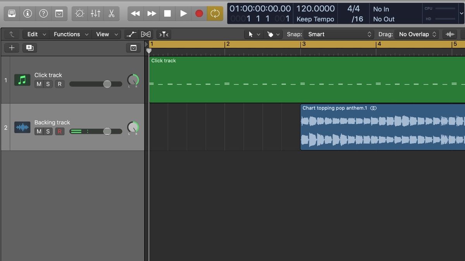465x261 pixels.
Task: Disable record arm on the Backing track
Action: pos(60,131)
